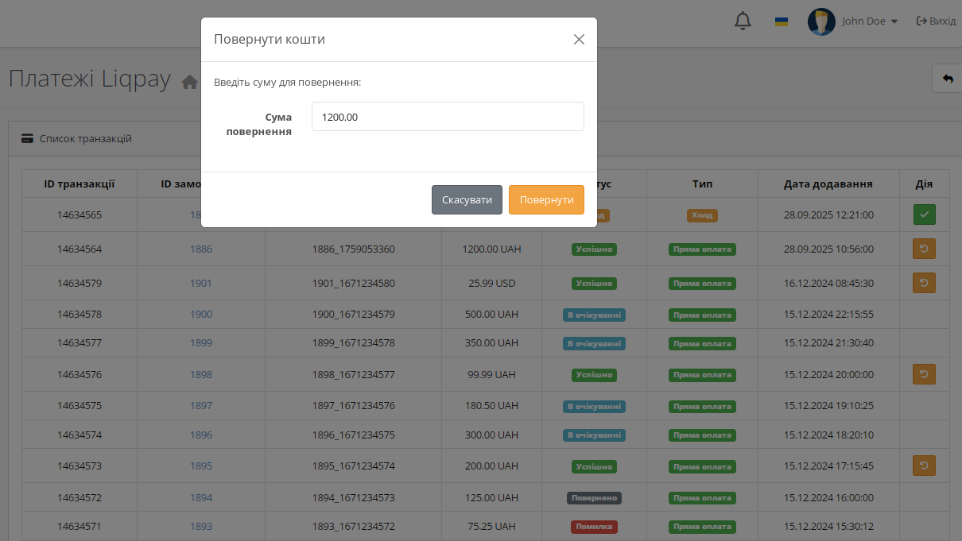
Task: Click the В очікуванні badge for transaction 14634575
Action: tap(594, 406)
